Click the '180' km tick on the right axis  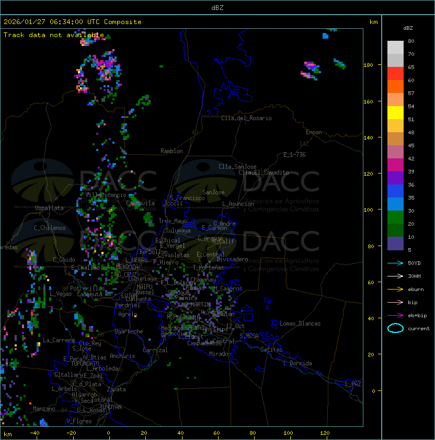368,65
